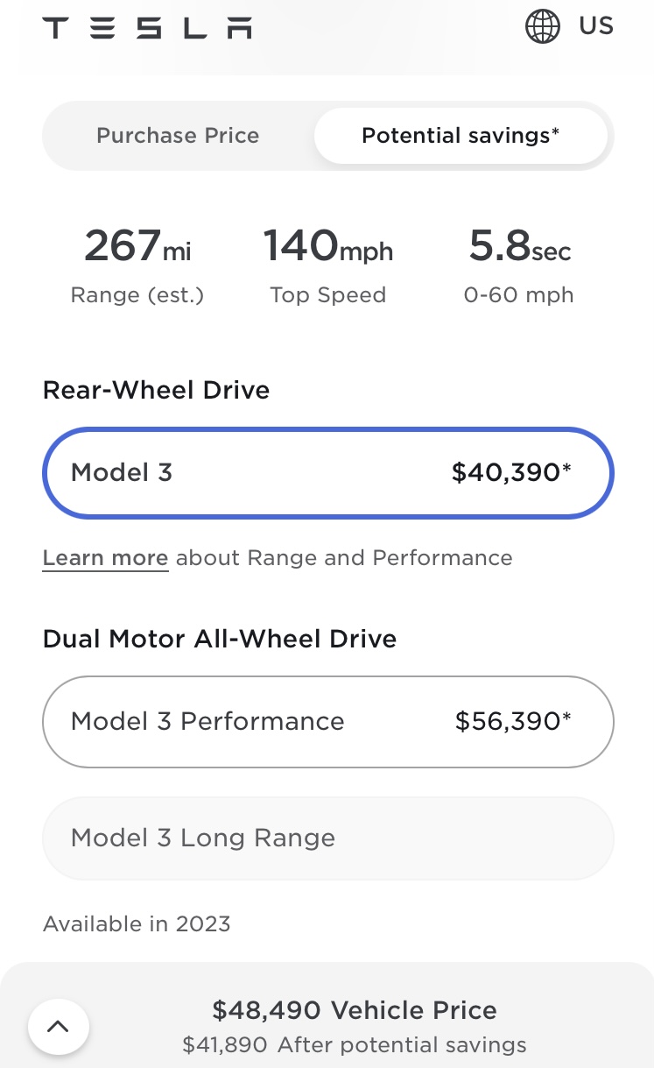654x1068 pixels.
Task: Click the 5.8 sec acceleration stat
Action: coord(519,265)
